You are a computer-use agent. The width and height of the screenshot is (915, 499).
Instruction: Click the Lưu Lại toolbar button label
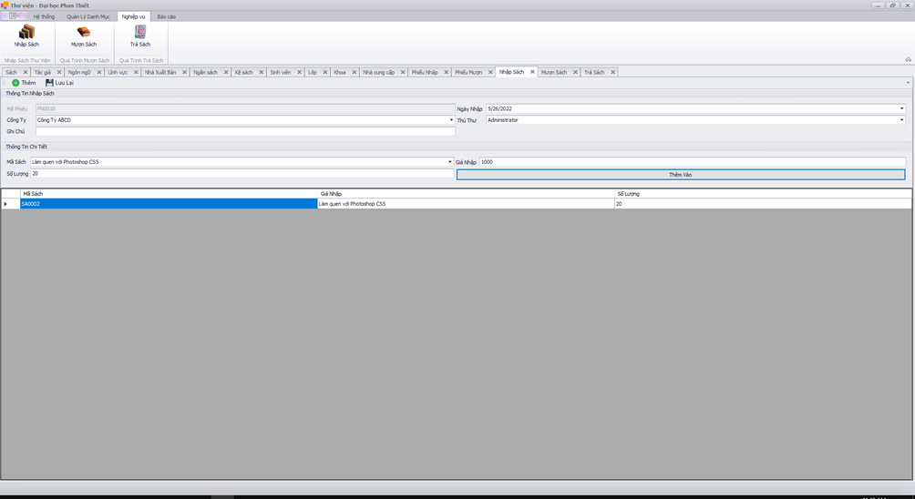click(x=64, y=83)
